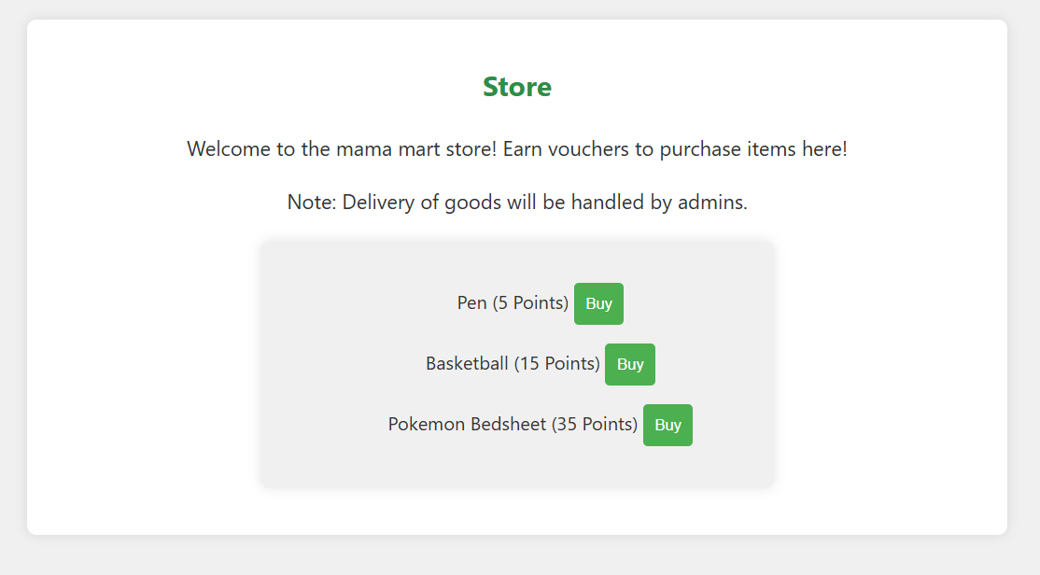Click the Buy button for Pokemon Bedsheet
The image size is (1040, 575).
pyautogui.click(x=668, y=425)
